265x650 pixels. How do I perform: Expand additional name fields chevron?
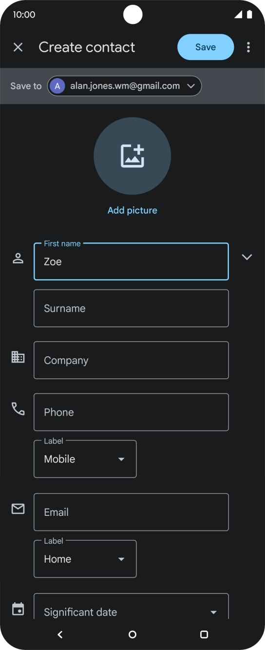(x=247, y=257)
